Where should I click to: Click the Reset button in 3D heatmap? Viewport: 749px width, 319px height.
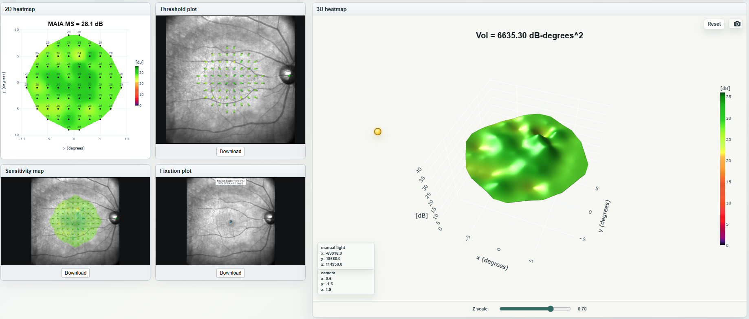[714, 24]
